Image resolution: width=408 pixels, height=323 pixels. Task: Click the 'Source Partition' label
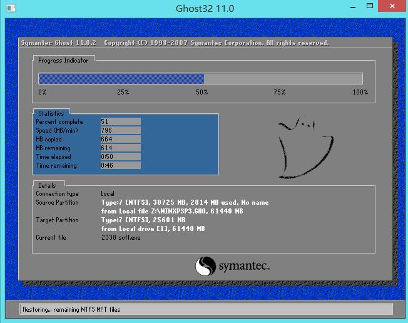pyautogui.click(x=57, y=202)
